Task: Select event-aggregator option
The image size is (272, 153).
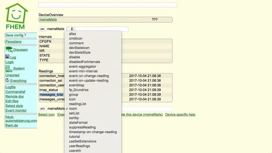Action: (82, 67)
